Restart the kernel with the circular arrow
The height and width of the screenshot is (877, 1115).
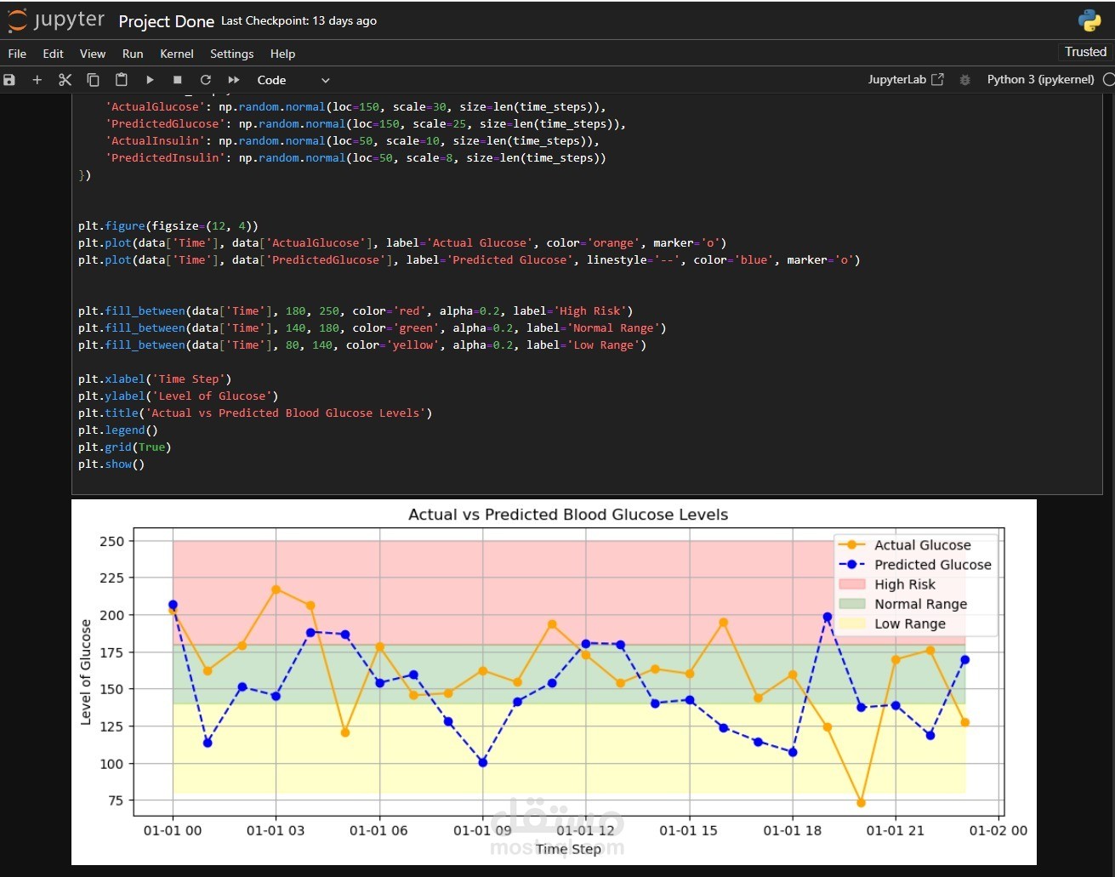(x=205, y=80)
